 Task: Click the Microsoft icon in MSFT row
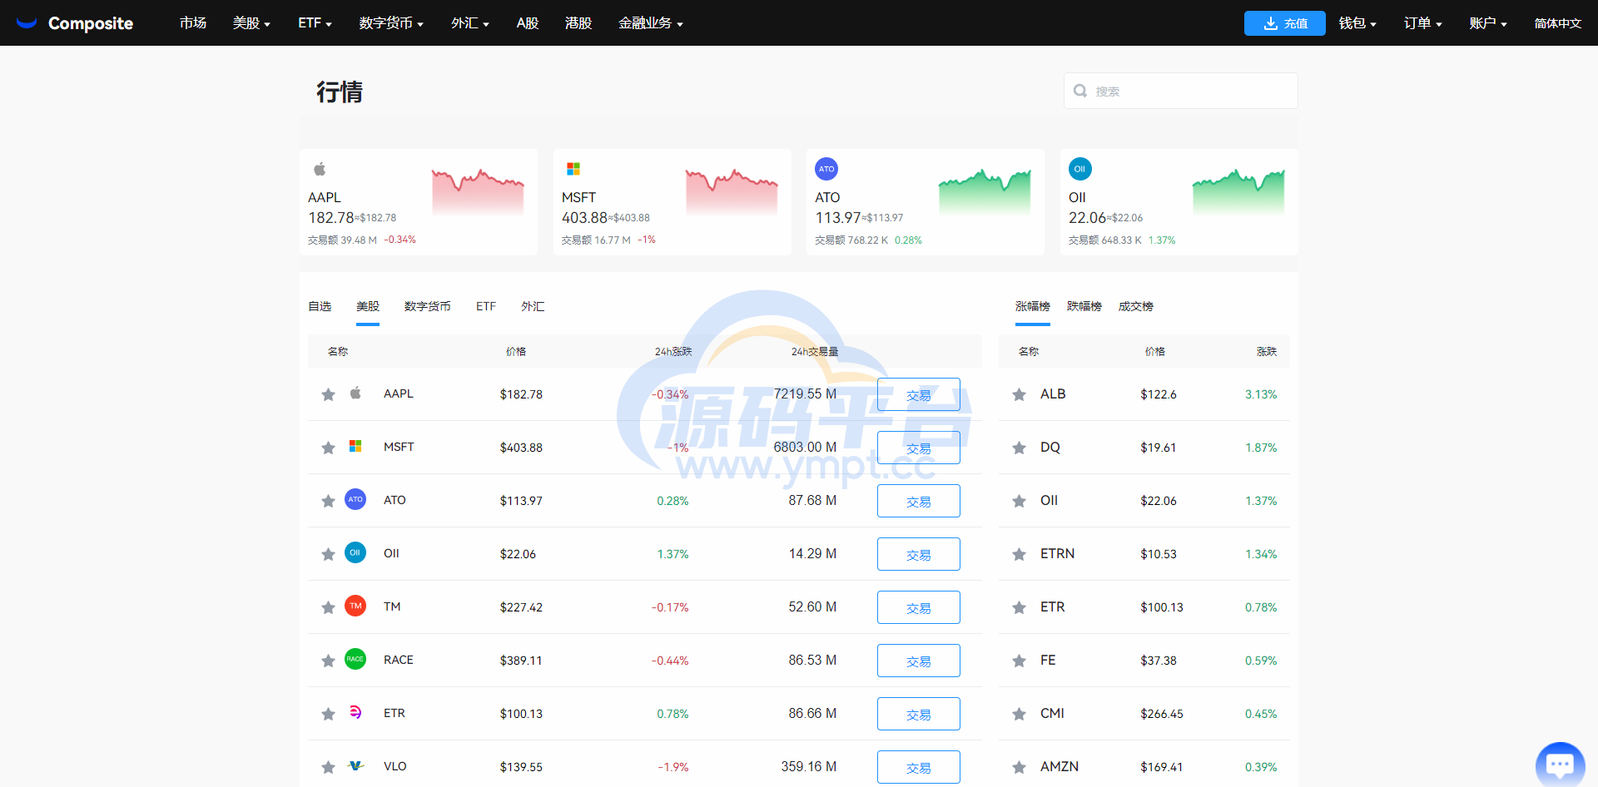click(355, 447)
